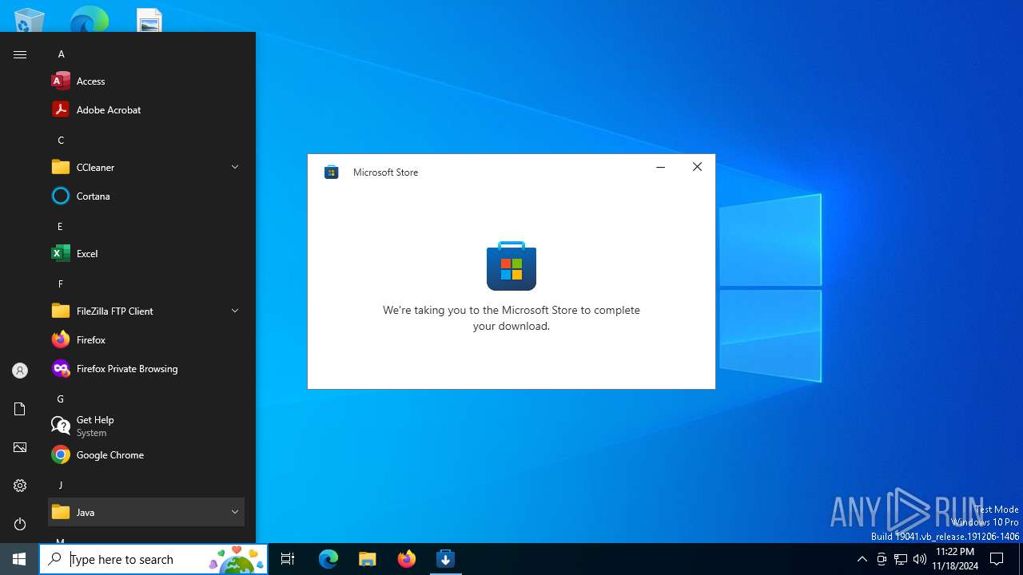
Task: Select the Microsoft Edge desktop shortcut
Action: pyautogui.click(x=89, y=19)
